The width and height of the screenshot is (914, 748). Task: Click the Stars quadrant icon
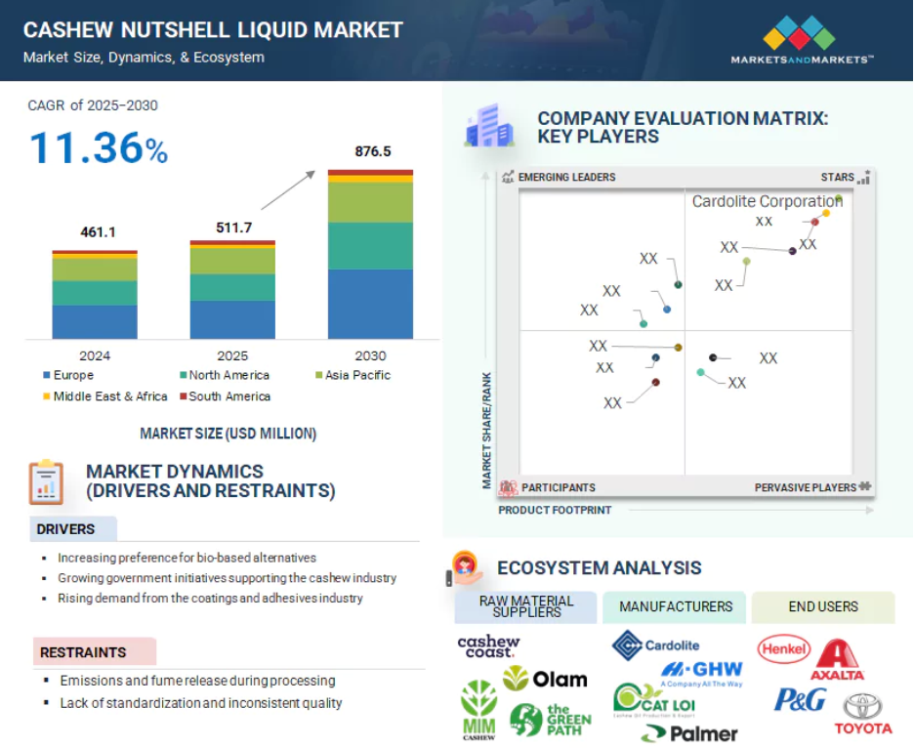tap(864, 177)
